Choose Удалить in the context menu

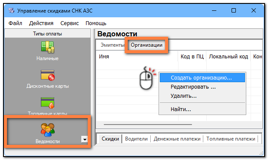tap(202, 96)
